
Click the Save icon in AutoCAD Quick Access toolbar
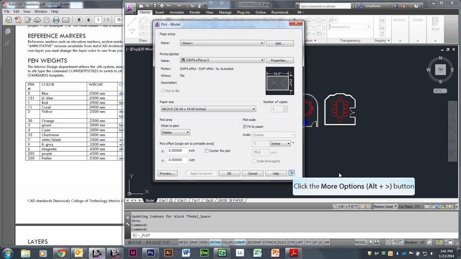click(x=155, y=6)
